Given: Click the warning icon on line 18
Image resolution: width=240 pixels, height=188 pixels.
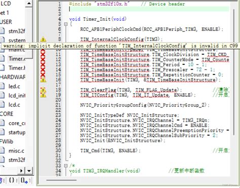Looking at the screenshot, I should [x=43, y=90].
